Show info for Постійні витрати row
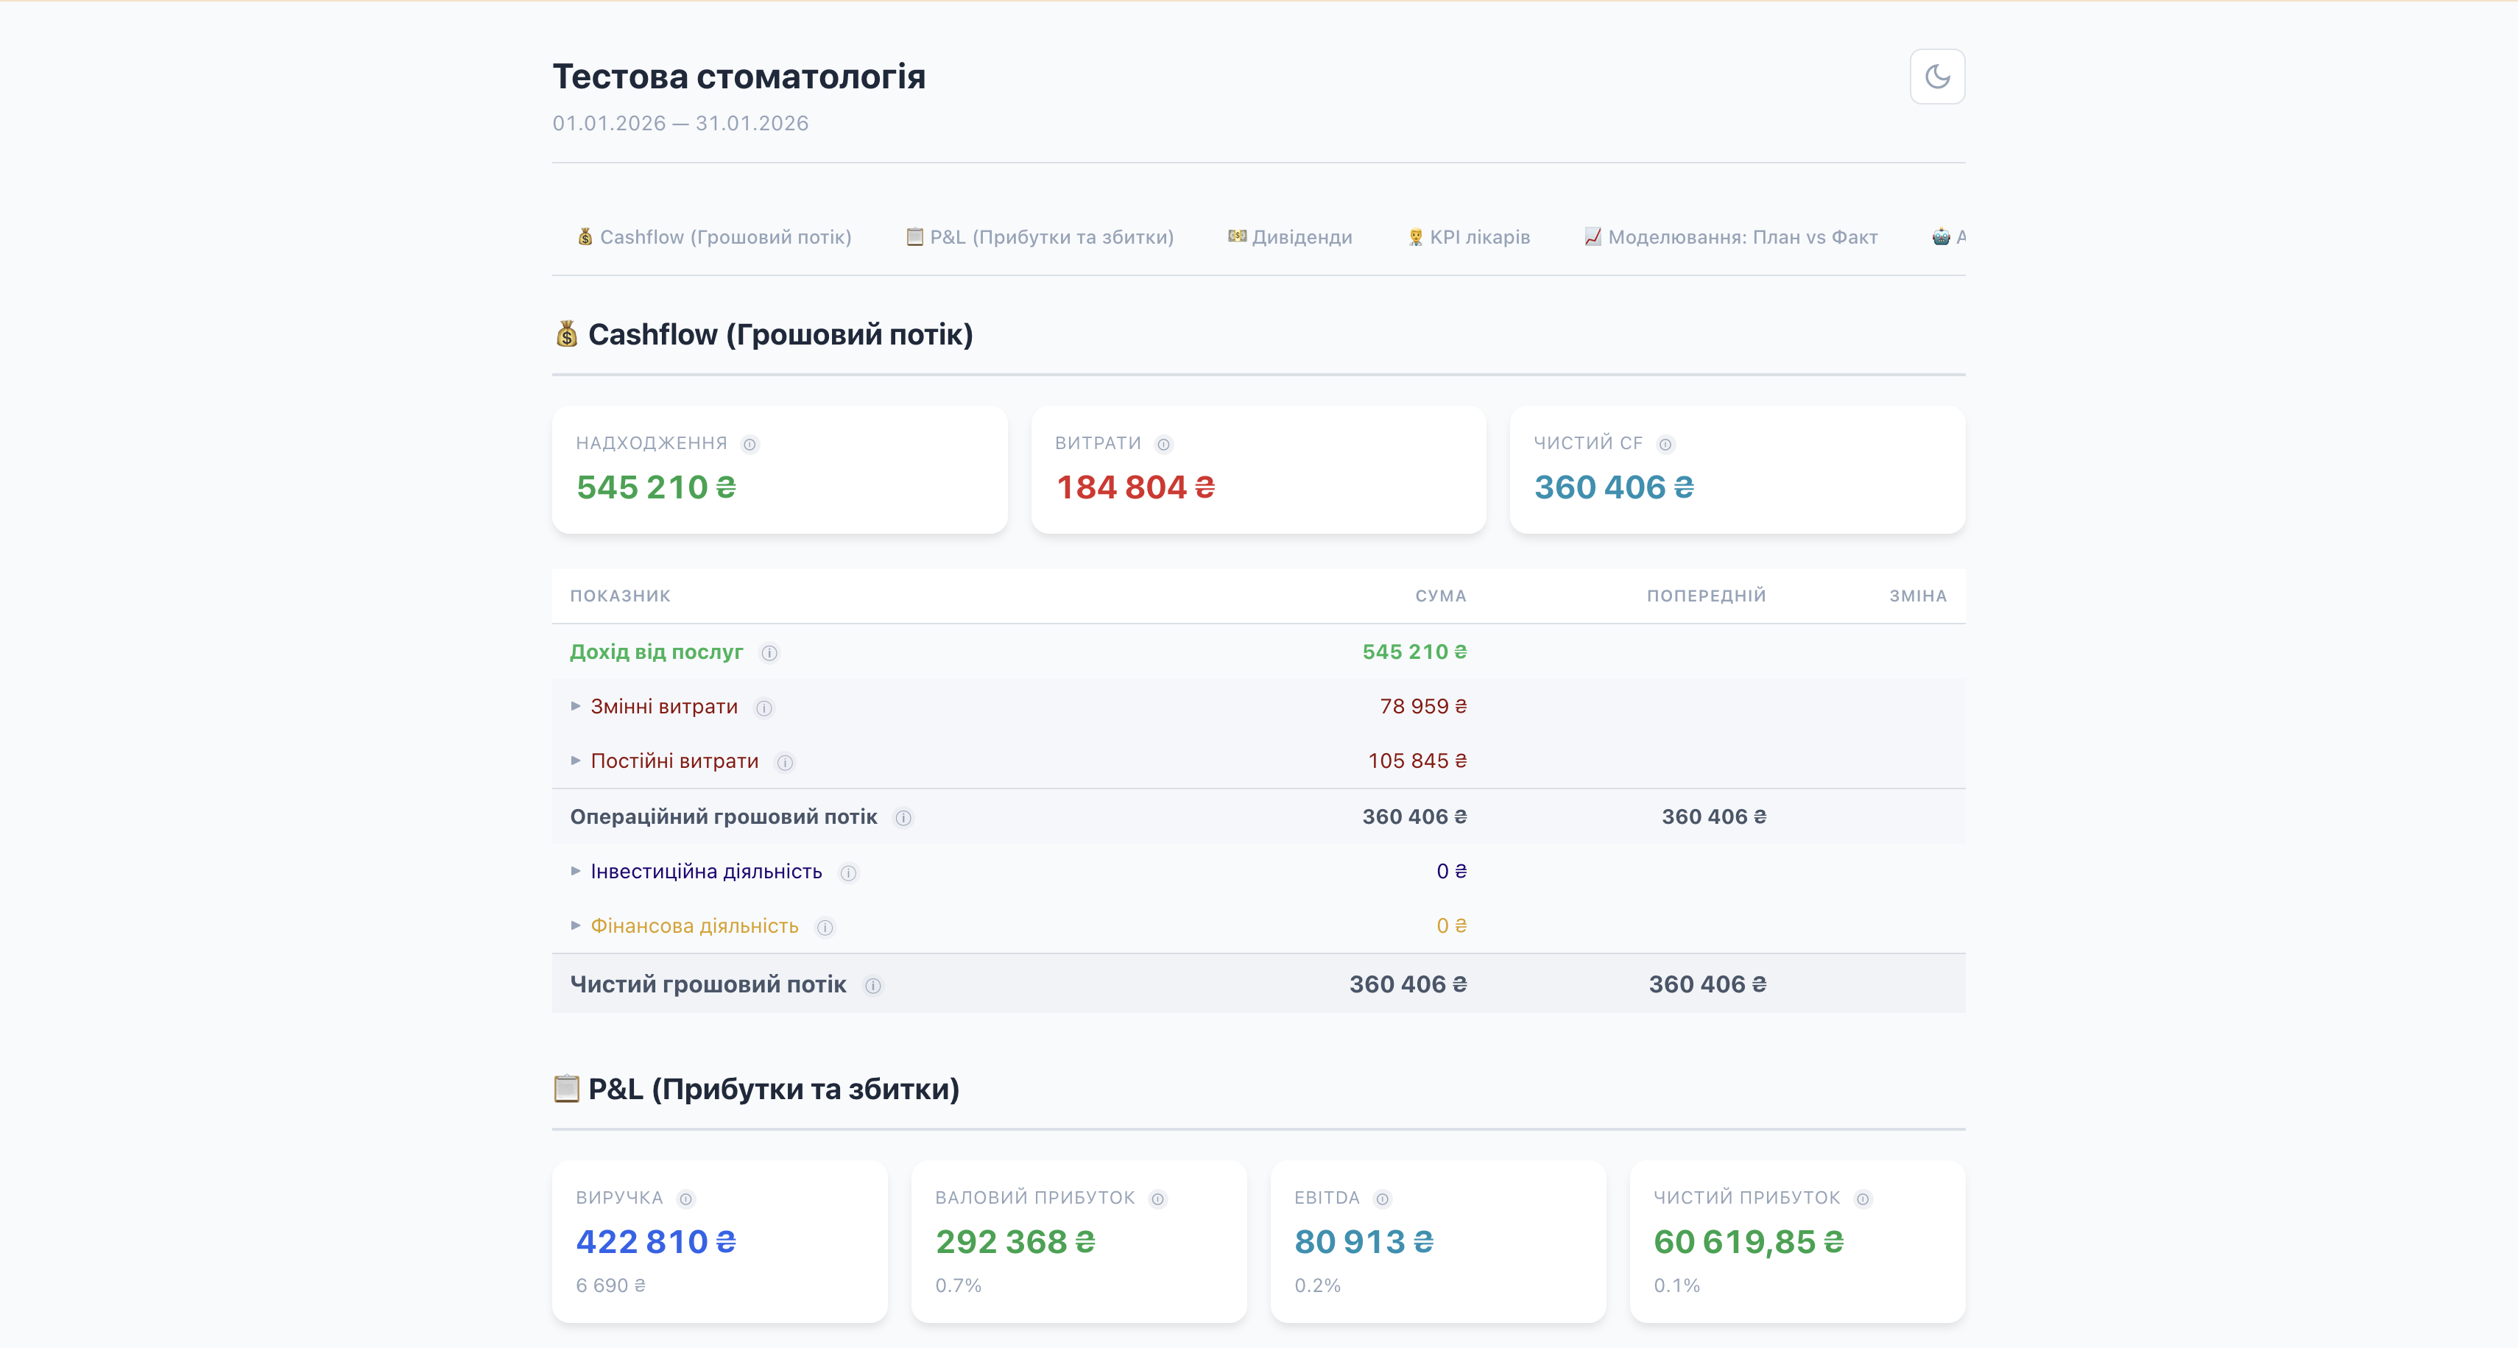The width and height of the screenshot is (2518, 1348). tap(785, 763)
